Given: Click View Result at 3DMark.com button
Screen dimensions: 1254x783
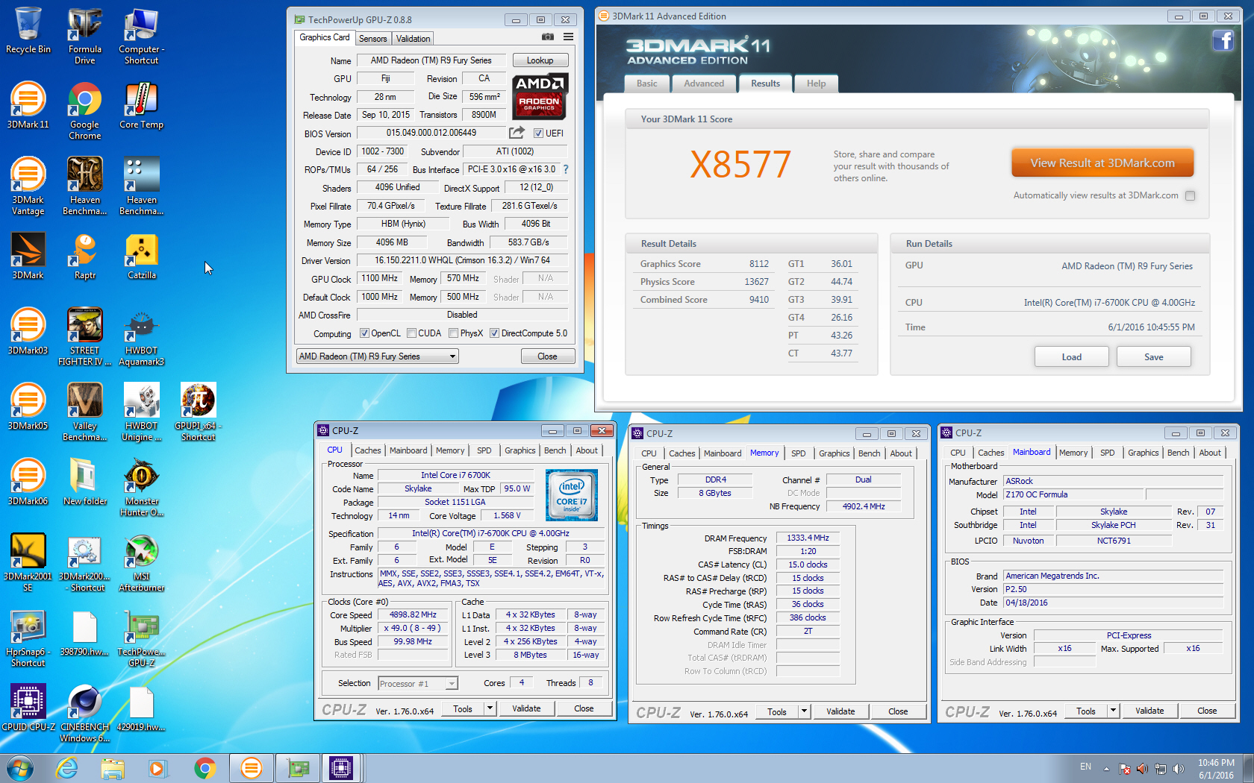Looking at the screenshot, I should pos(1102,163).
